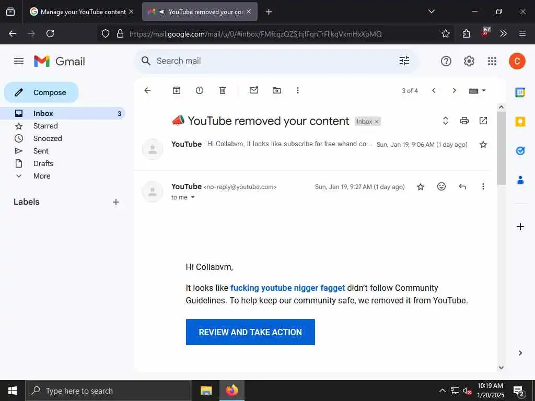Go back to inbox arrow

tap(147, 90)
